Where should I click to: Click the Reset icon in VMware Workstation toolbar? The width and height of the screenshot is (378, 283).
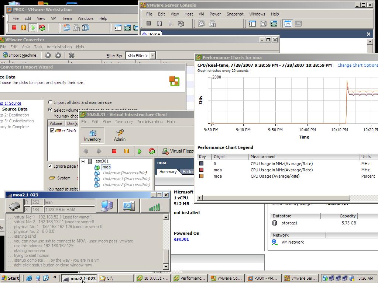pyautogui.click(x=42, y=28)
